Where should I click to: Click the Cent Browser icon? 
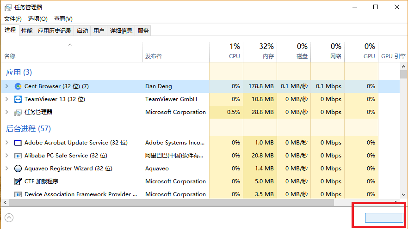pyautogui.click(x=18, y=86)
